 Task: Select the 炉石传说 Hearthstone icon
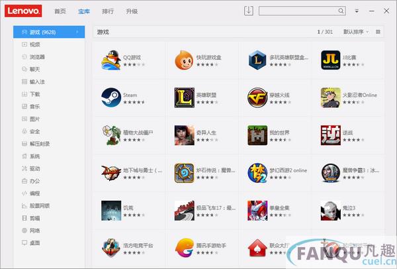[x=184, y=173]
